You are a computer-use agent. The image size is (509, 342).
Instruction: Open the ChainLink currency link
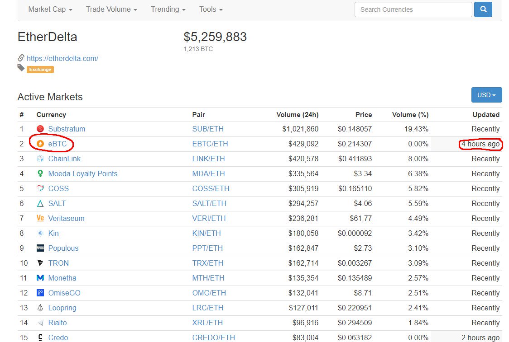(x=64, y=159)
